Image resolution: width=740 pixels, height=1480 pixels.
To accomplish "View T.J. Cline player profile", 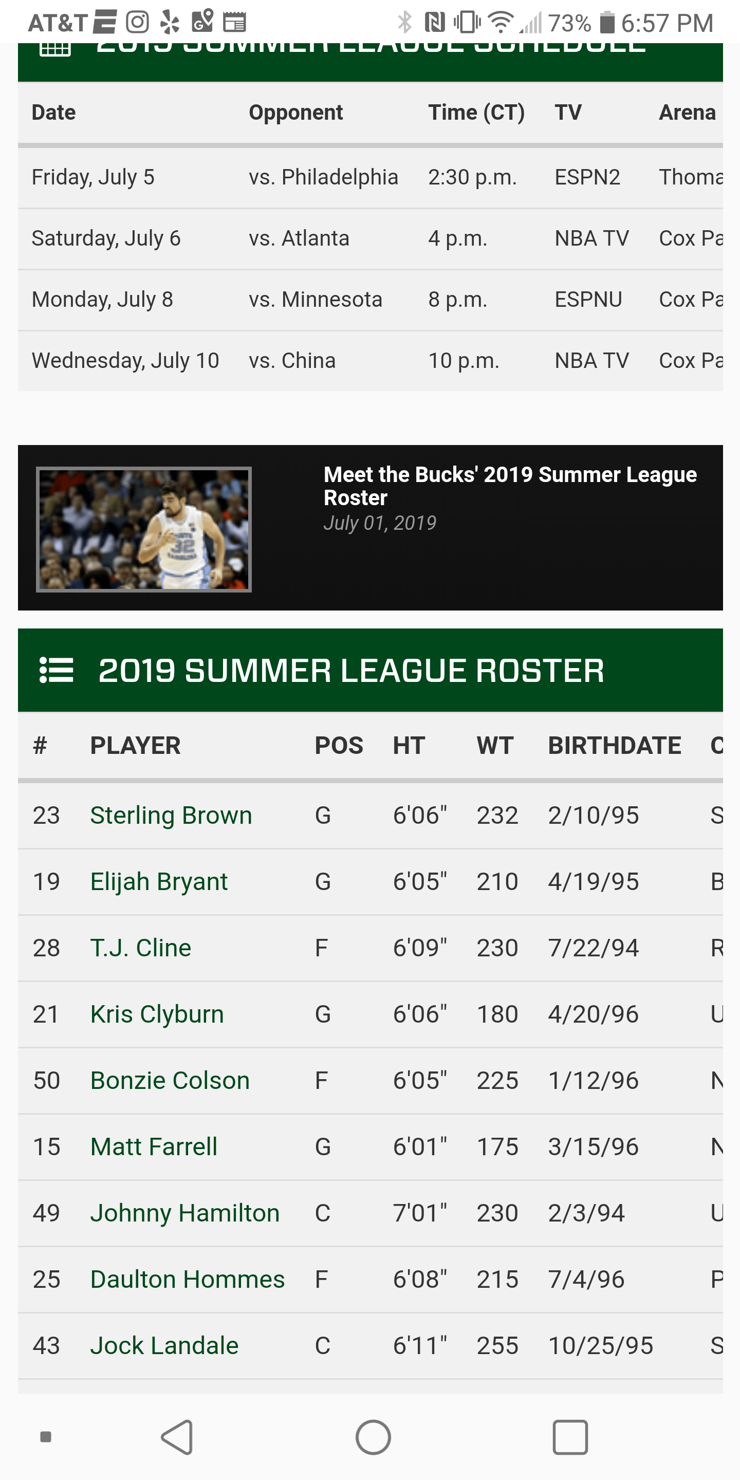I will point(140,948).
